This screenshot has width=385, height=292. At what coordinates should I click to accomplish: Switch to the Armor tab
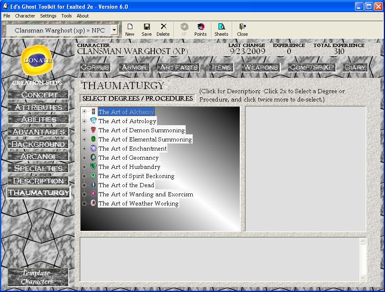[x=134, y=67]
